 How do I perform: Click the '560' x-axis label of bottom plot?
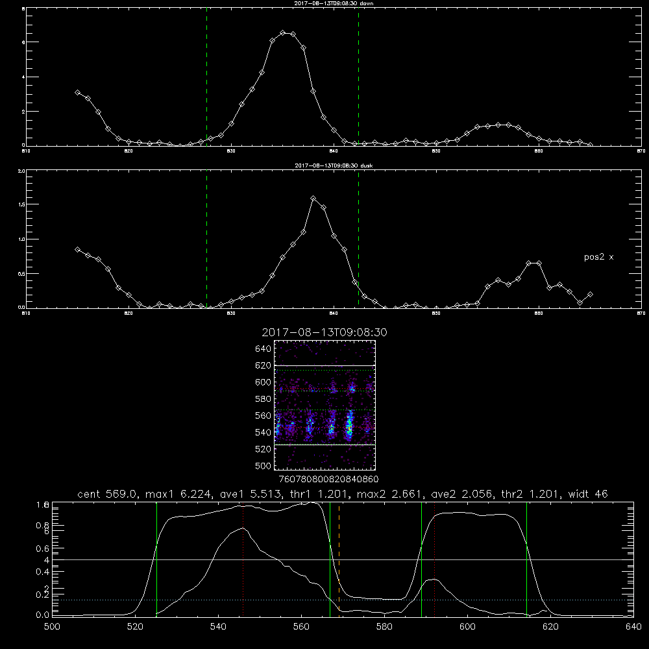tap(301, 627)
